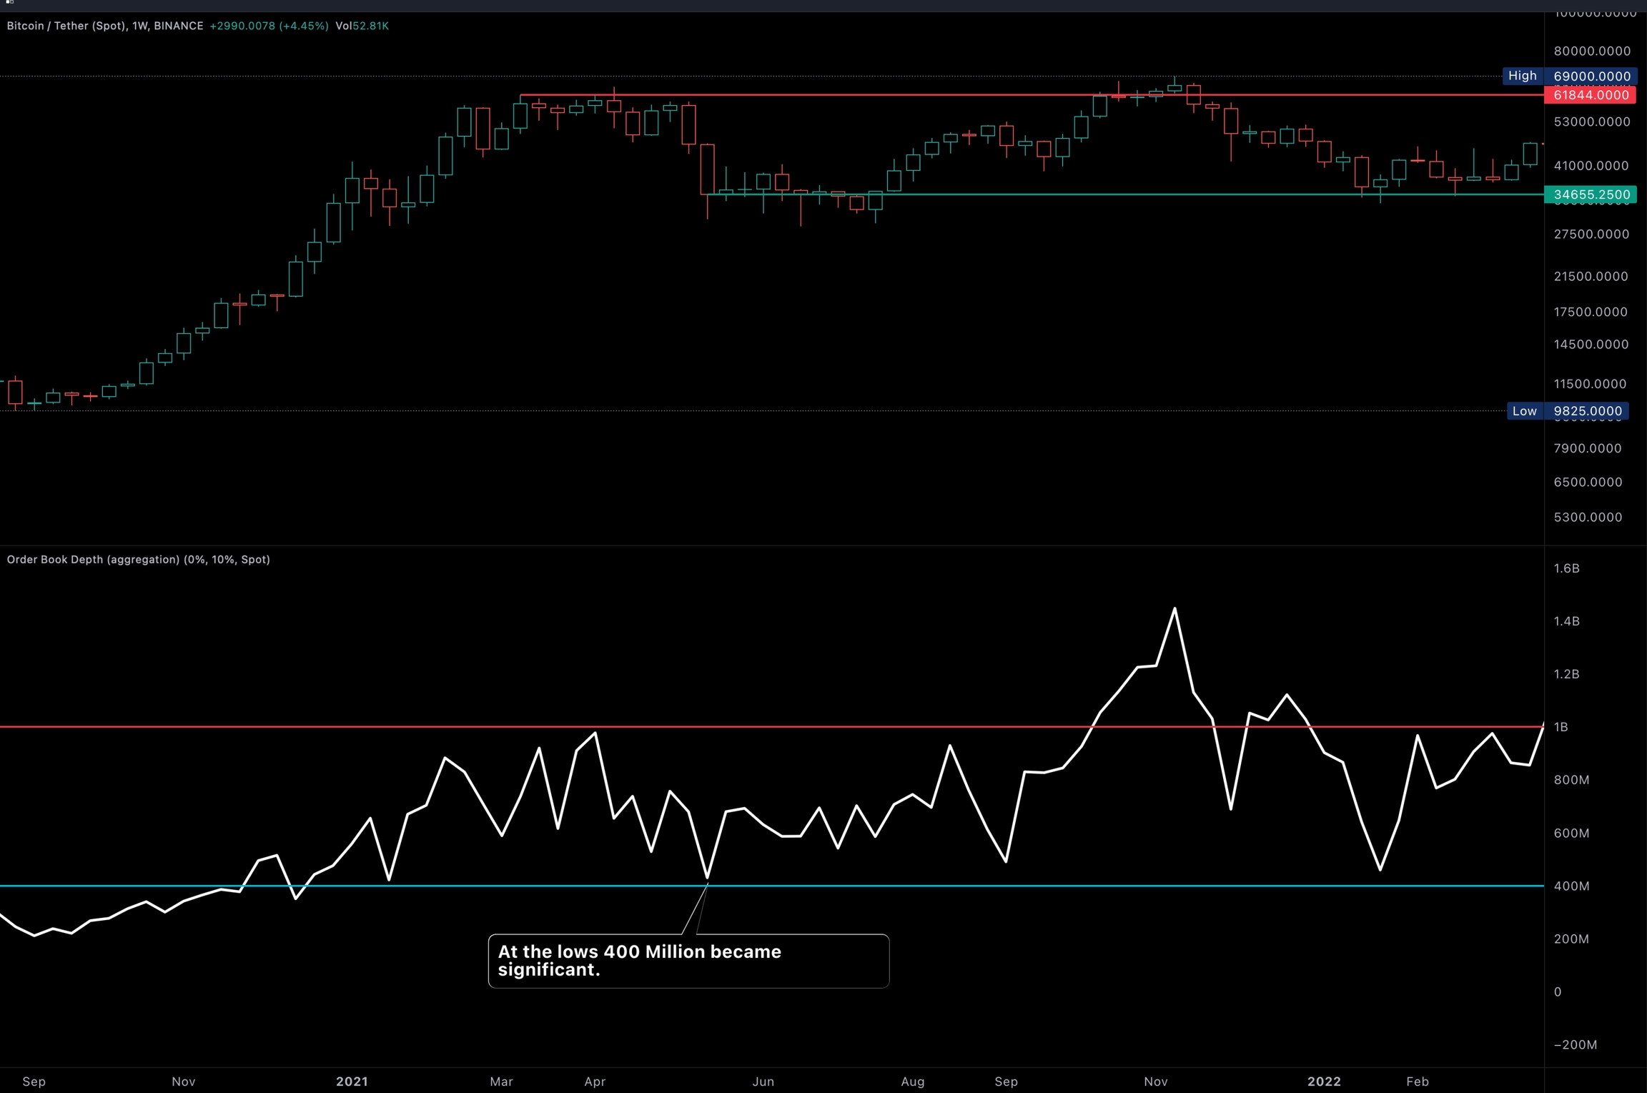This screenshot has width=1647, height=1093.
Task: Click the Low 9825 price label
Action: click(1567, 411)
